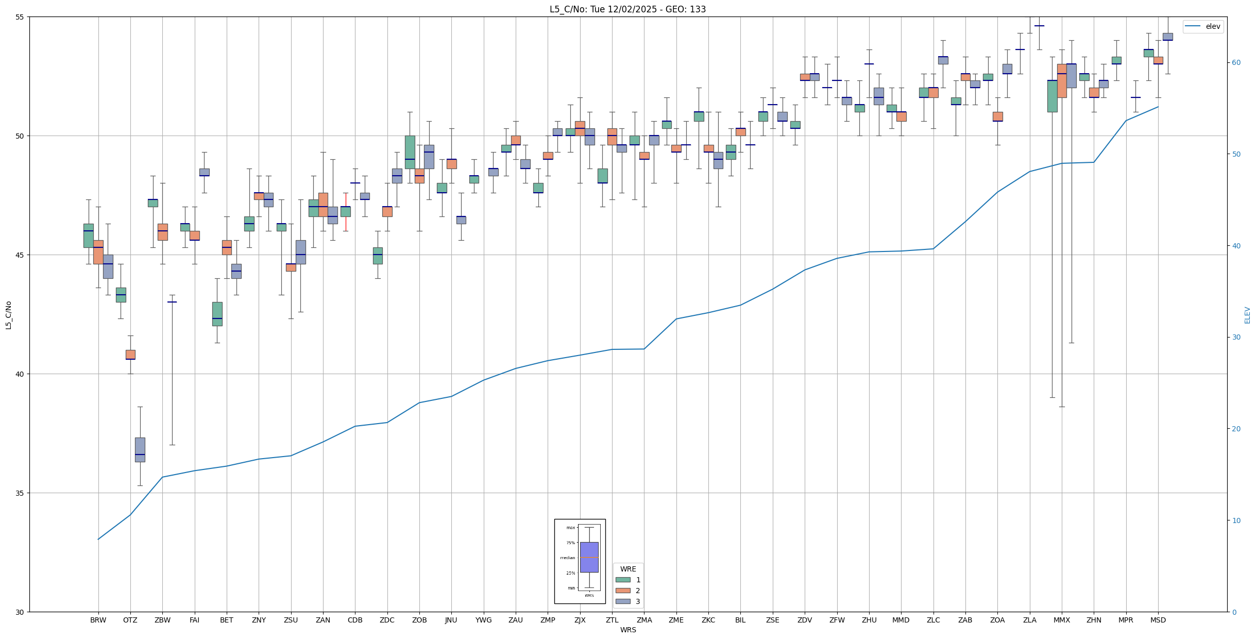Click the 55 tick on left axis

(x=20, y=17)
